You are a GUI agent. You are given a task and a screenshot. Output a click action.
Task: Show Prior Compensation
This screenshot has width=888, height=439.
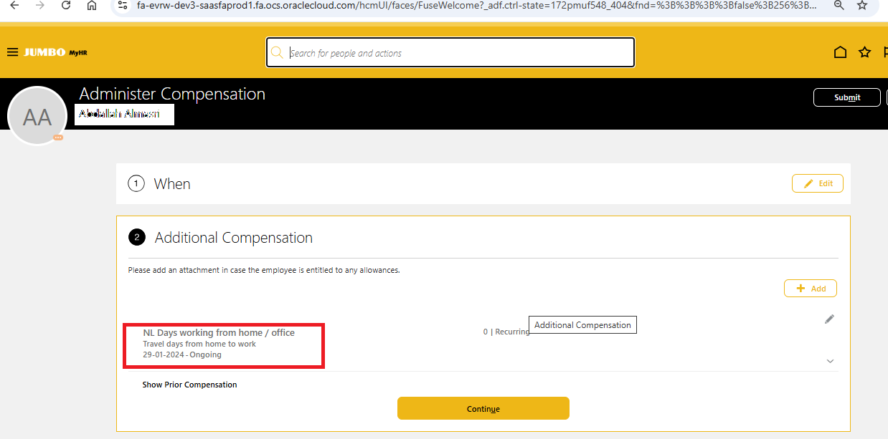tap(189, 385)
